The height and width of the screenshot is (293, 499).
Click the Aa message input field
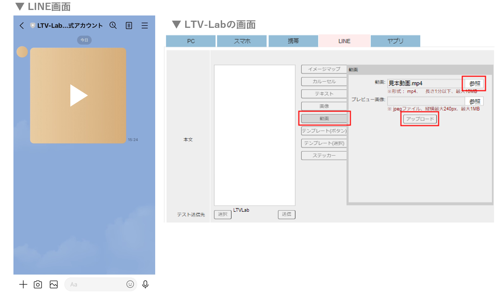(97, 284)
